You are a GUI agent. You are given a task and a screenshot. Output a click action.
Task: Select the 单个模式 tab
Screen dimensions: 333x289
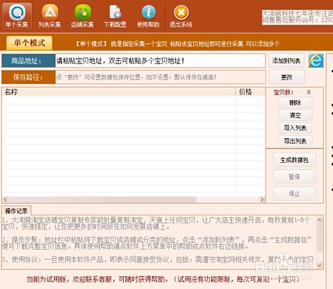point(29,43)
